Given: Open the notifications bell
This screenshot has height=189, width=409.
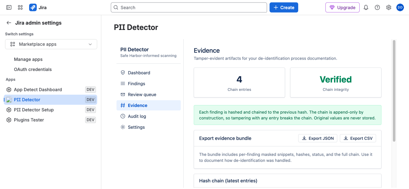Looking at the screenshot, I should click(x=366, y=8).
